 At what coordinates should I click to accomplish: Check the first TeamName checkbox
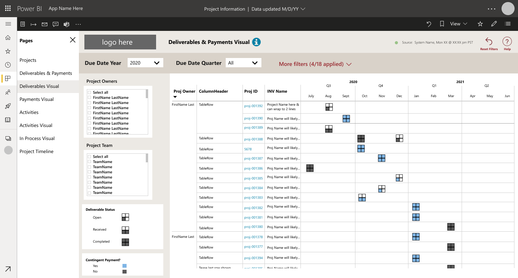(89, 161)
